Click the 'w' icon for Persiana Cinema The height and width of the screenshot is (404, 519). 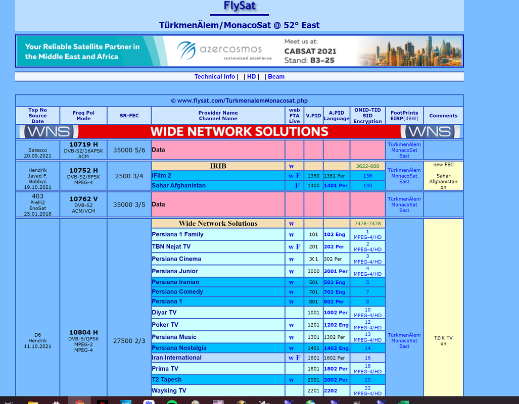pyautogui.click(x=291, y=259)
